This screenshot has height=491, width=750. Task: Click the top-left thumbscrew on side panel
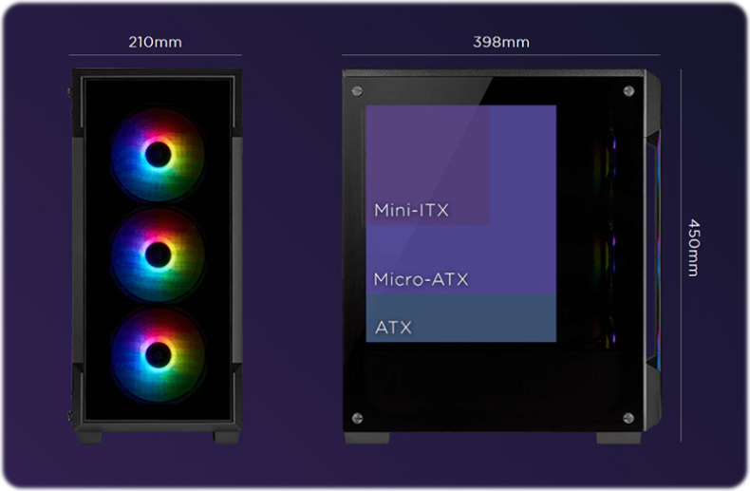[357, 91]
